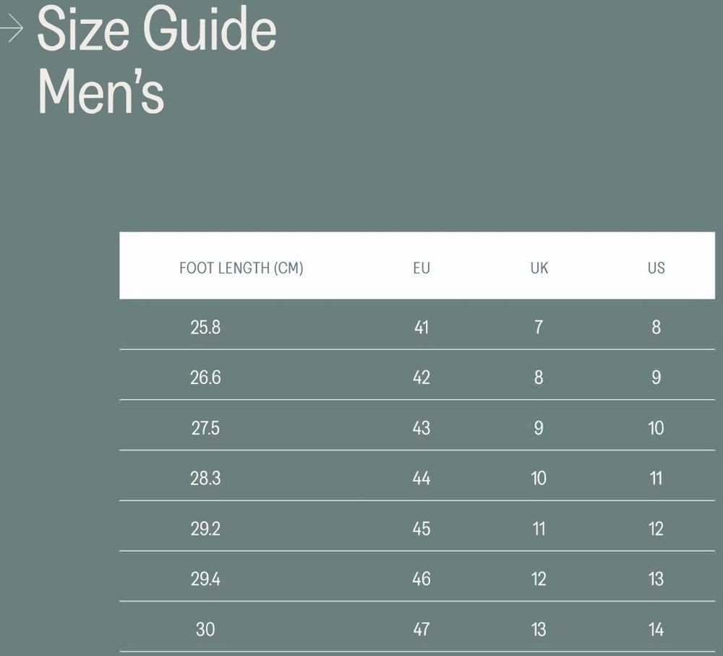Click the 29.4 foot length cell
The width and height of the screenshot is (723, 656).
pos(205,579)
